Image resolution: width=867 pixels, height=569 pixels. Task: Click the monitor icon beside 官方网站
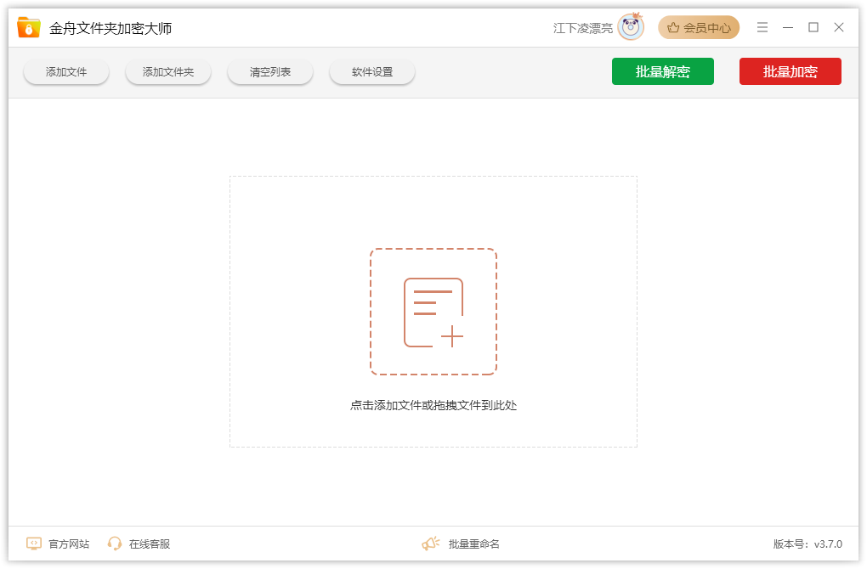34,544
